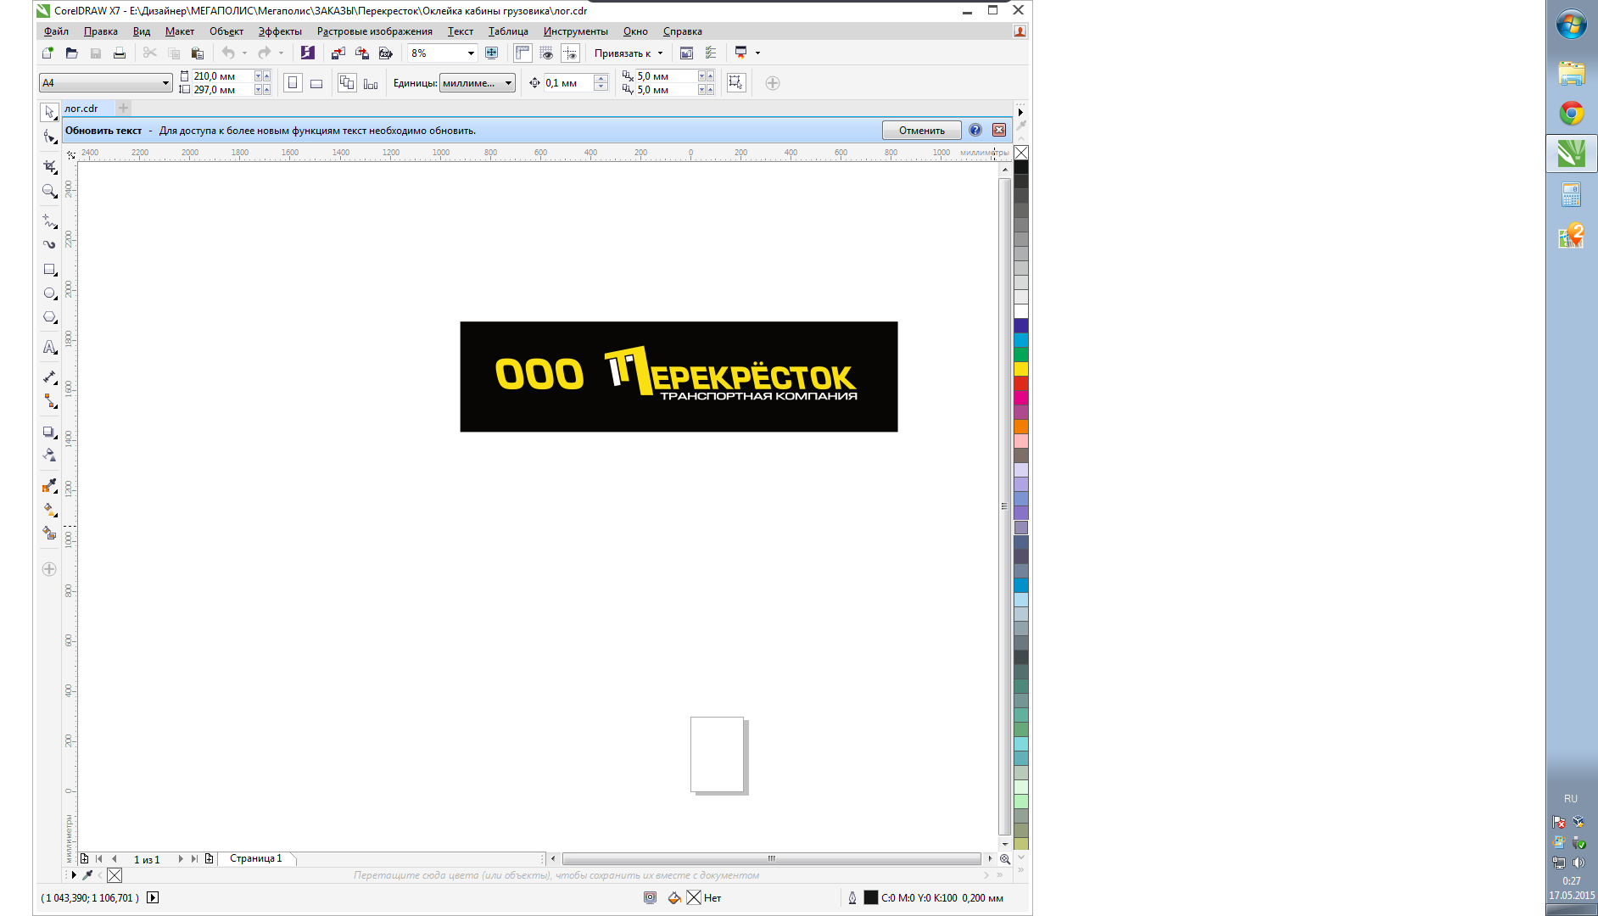1598x916 pixels.
Task: Expand the docker panel arrow
Action: pos(1020,112)
